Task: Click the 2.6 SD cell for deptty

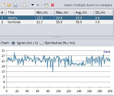Action: pos(104,18)
